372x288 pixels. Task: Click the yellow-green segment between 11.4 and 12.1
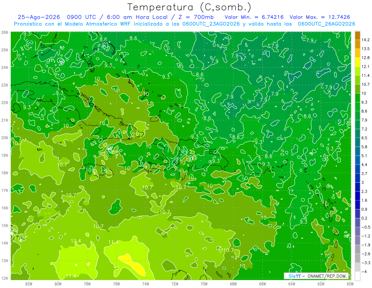click(x=357, y=71)
